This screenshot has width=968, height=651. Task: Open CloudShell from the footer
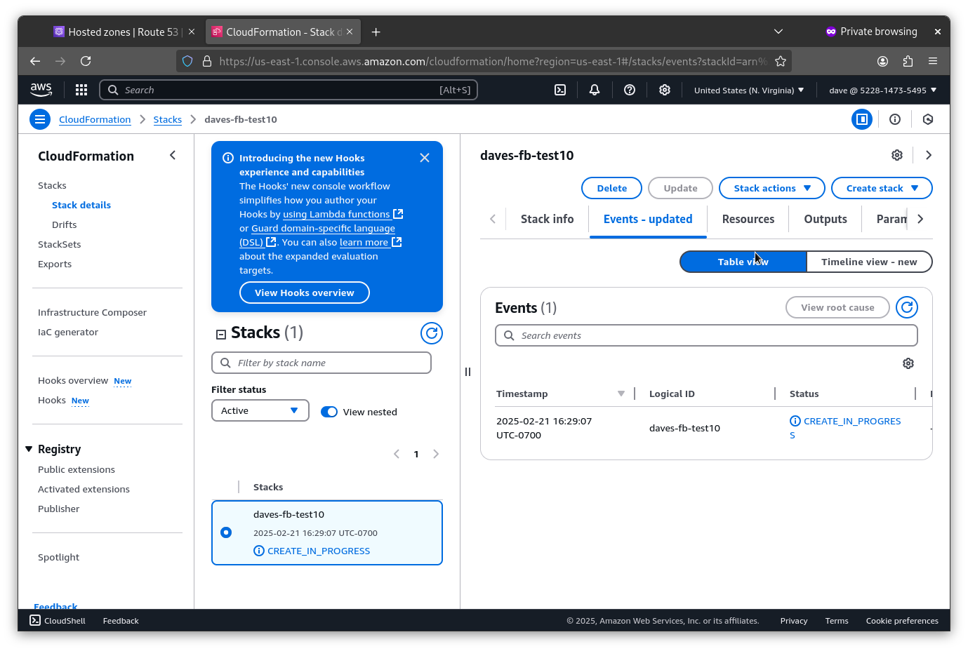58,621
